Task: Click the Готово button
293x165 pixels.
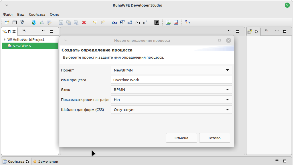Action: 215,138
